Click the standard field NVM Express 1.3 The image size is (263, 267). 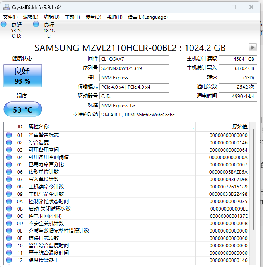coord(178,106)
